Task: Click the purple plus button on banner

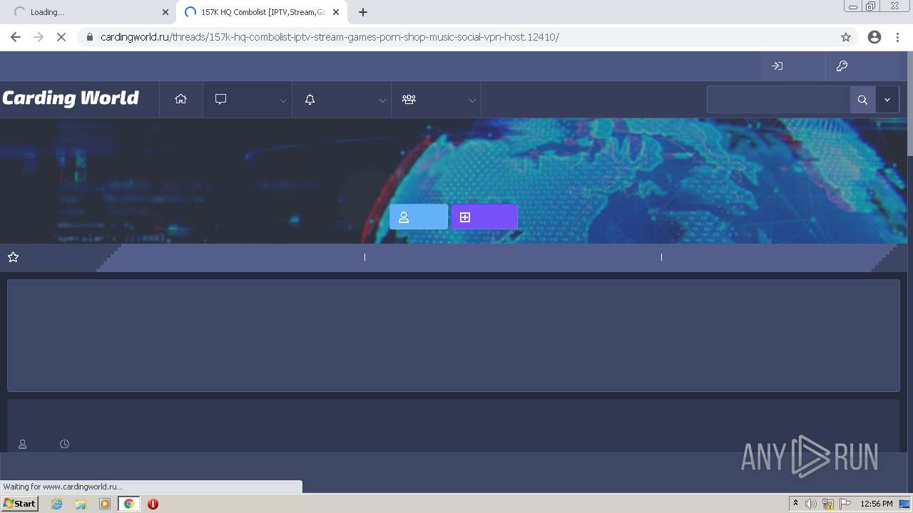Action: click(x=484, y=217)
